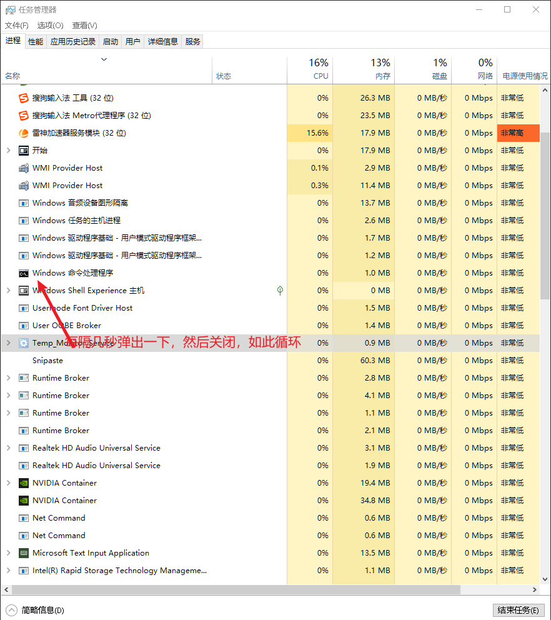Click the horizontal scrollbar at the bottom

pyautogui.click(x=236, y=589)
